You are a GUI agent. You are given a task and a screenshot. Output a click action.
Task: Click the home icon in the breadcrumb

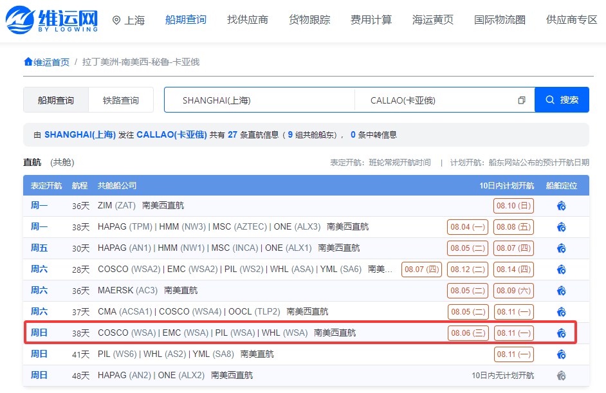tap(28, 62)
